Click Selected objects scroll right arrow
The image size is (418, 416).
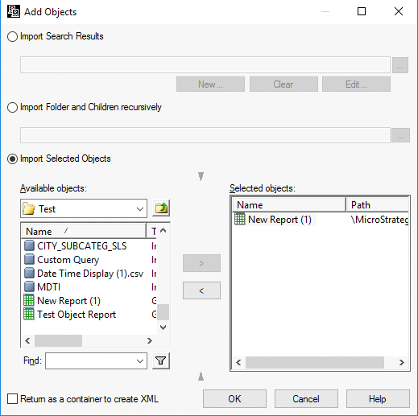point(401,363)
